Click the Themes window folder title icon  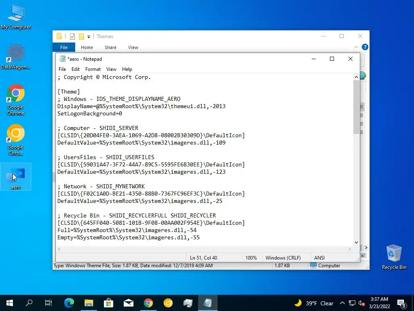click(x=59, y=36)
